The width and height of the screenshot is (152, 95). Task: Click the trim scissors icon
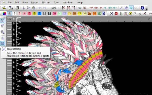[111, 14]
